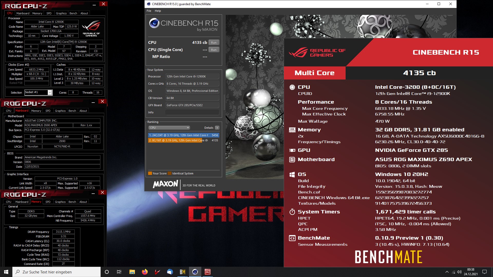493x277 pixels.
Task: Click the BenchMate GPU card icon
Action: [x=292, y=150]
